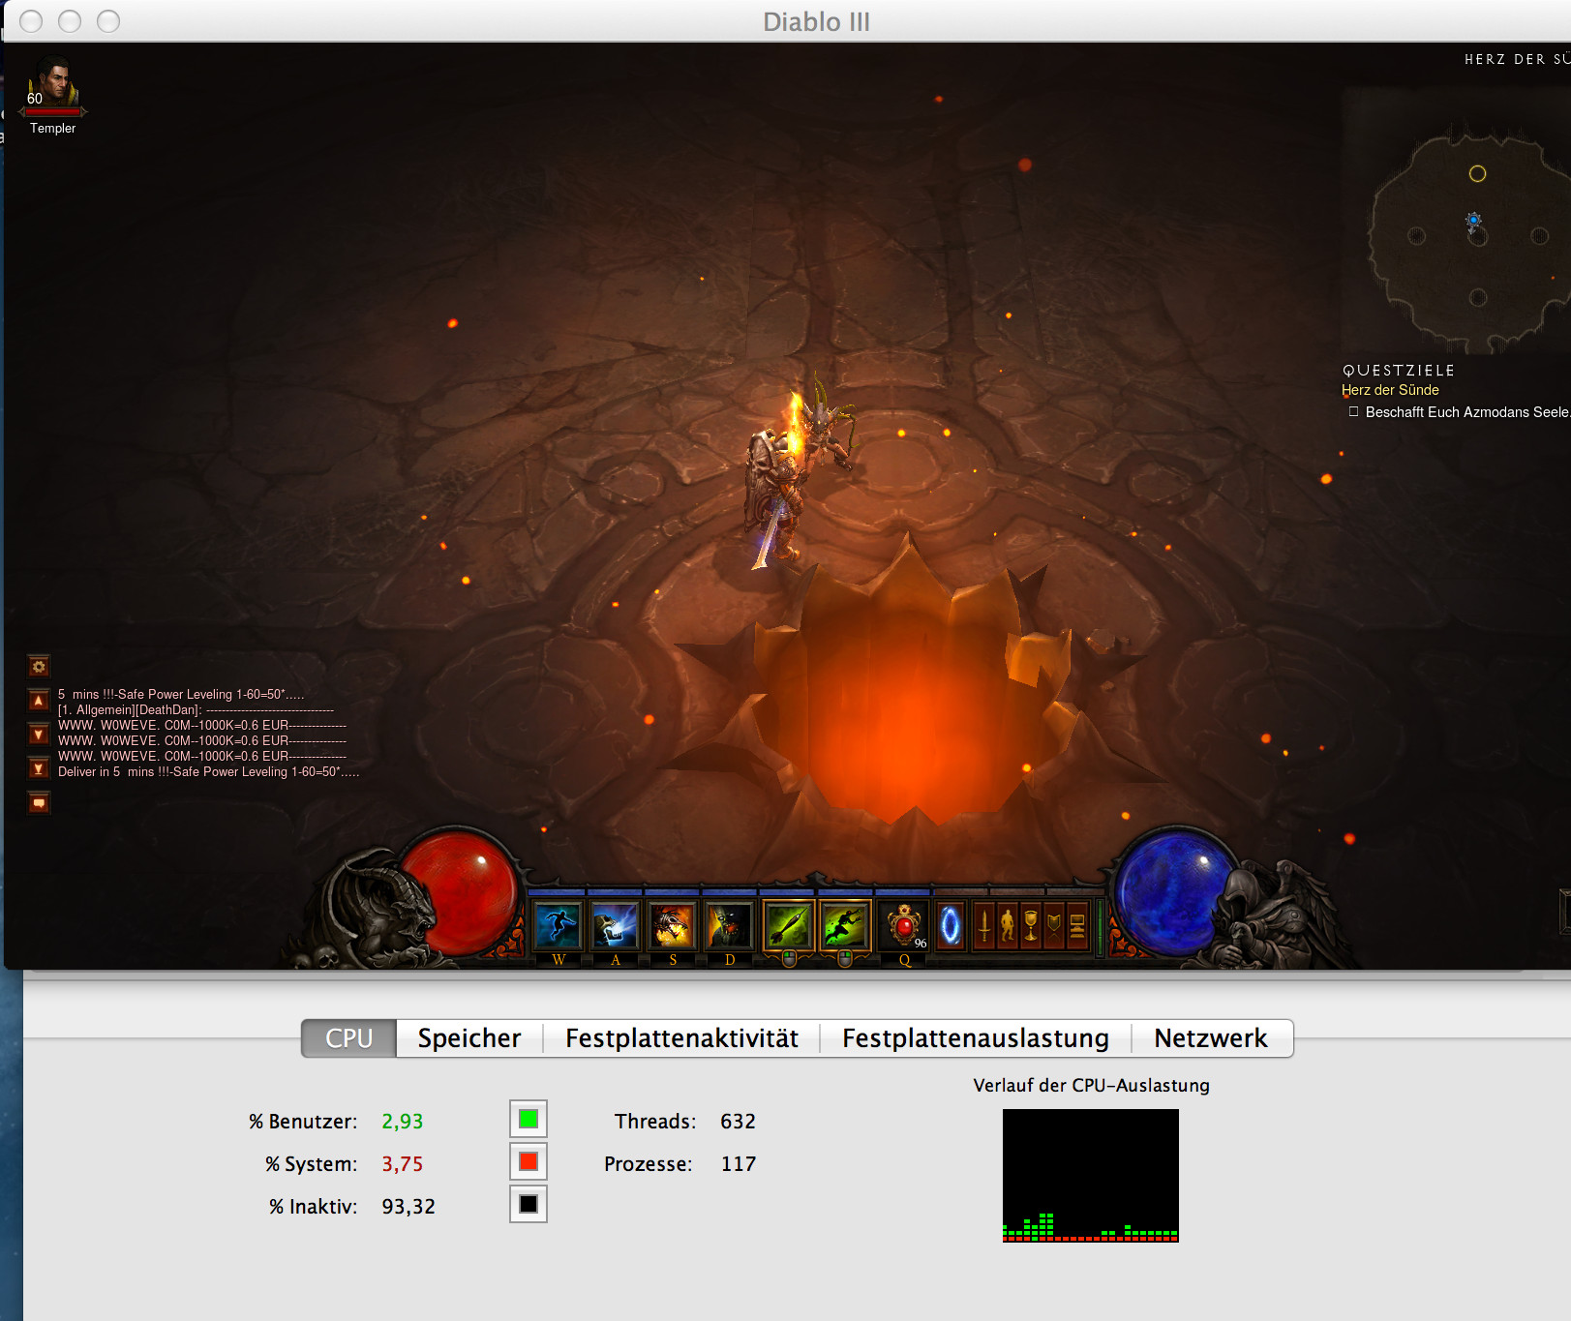
Task: Click the CPU usage history graph
Action: click(1091, 1176)
